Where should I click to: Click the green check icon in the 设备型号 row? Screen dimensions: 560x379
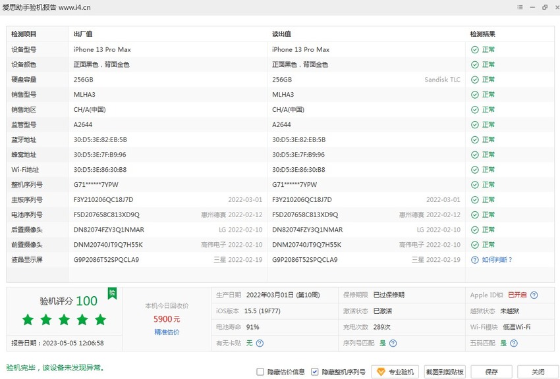point(474,49)
